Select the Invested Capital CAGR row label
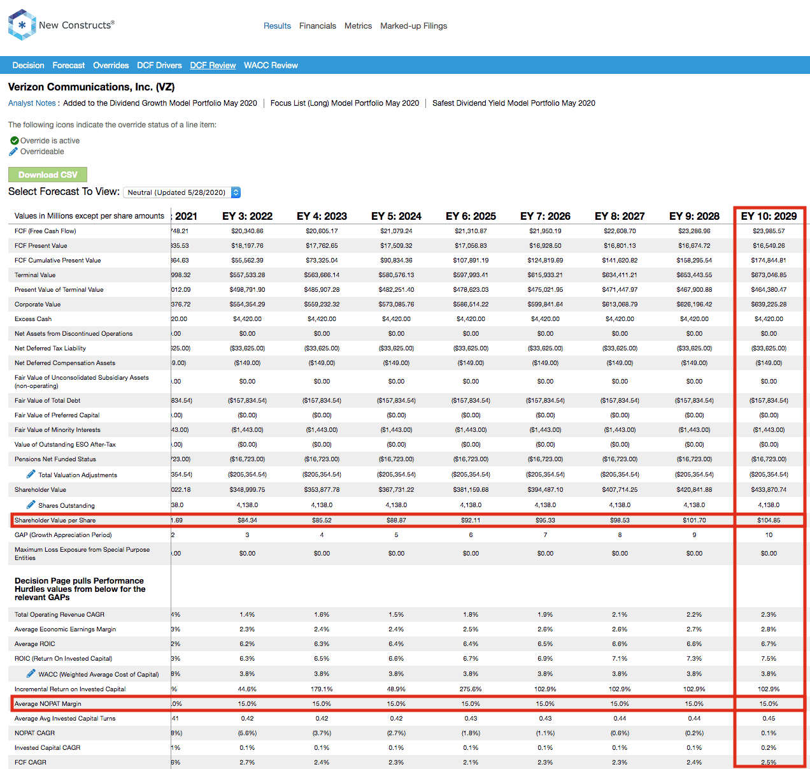Screen dimensions: 810x769 tap(48, 748)
